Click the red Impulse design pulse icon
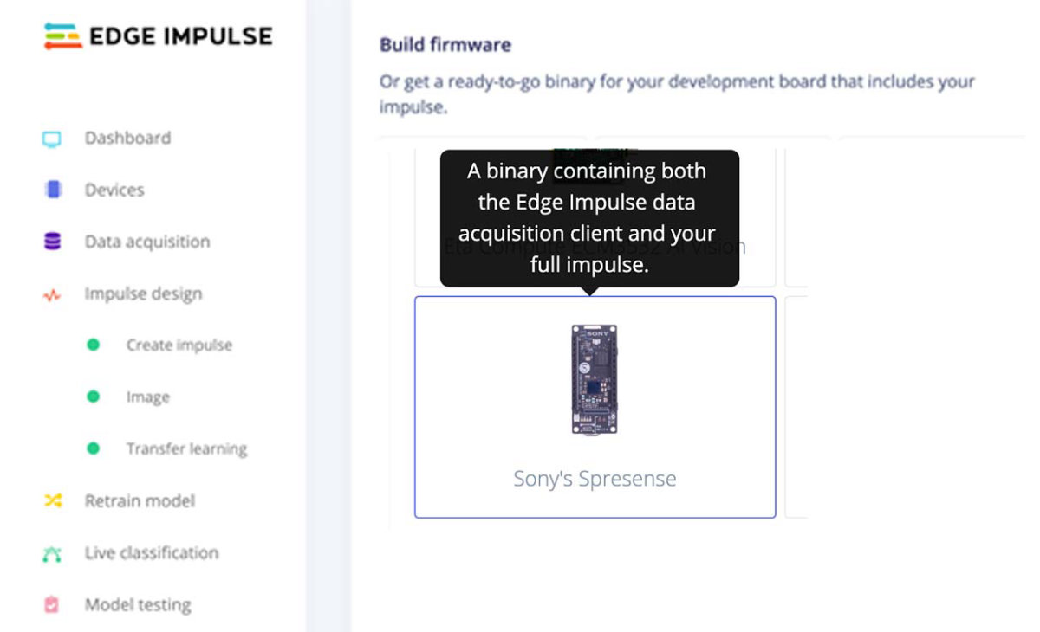The image size is (1040, 632). click(x=52, y=295)
